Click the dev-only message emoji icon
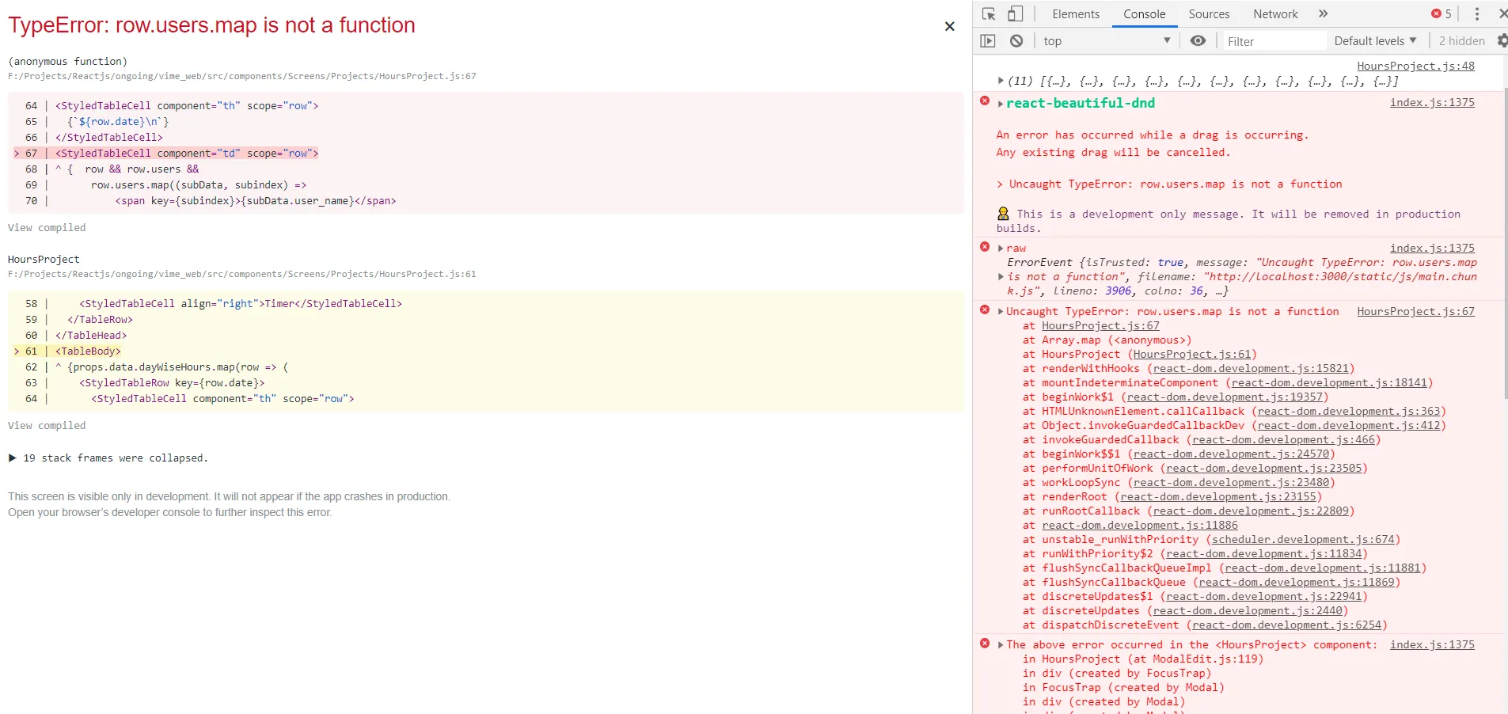Viewport: 1508px width, 714px height. pyautogui.click(x=1003, y=213)
